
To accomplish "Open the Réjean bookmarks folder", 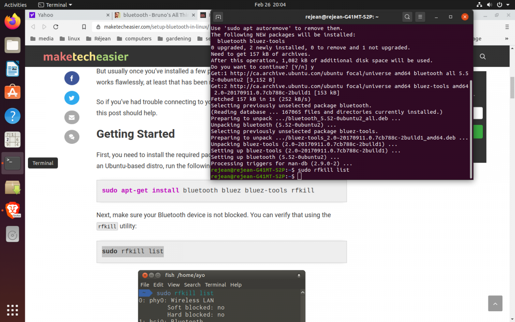I will point(99,38).
